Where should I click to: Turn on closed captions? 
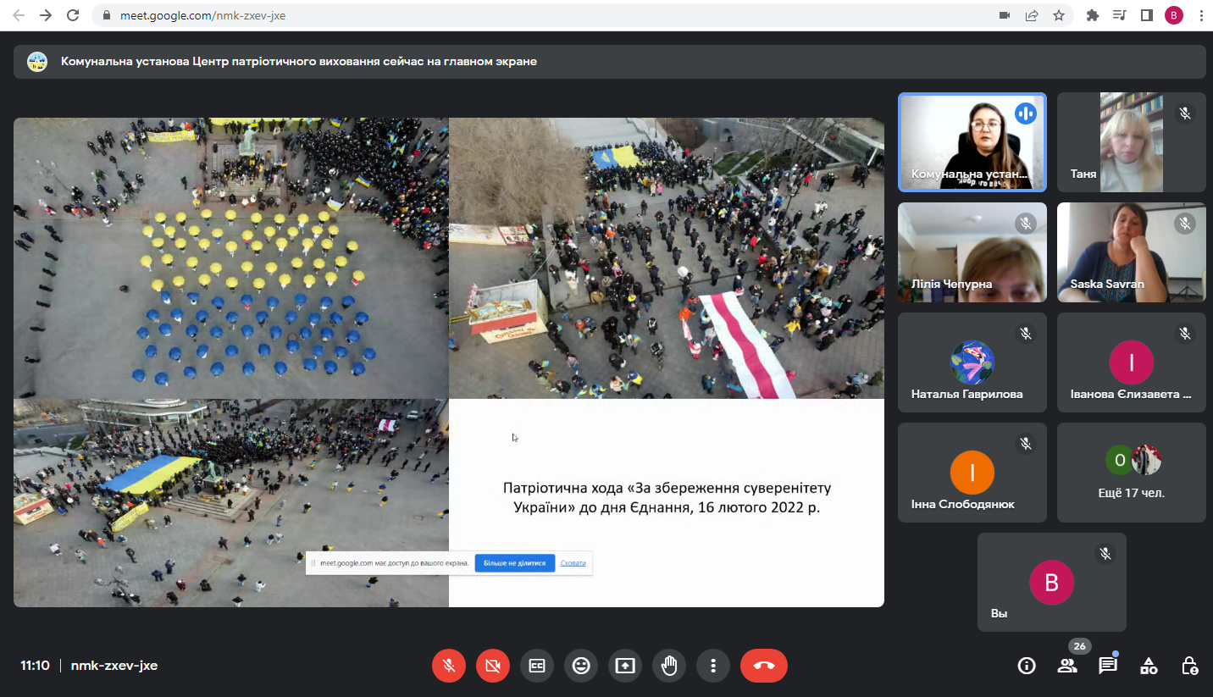point(537,666)
